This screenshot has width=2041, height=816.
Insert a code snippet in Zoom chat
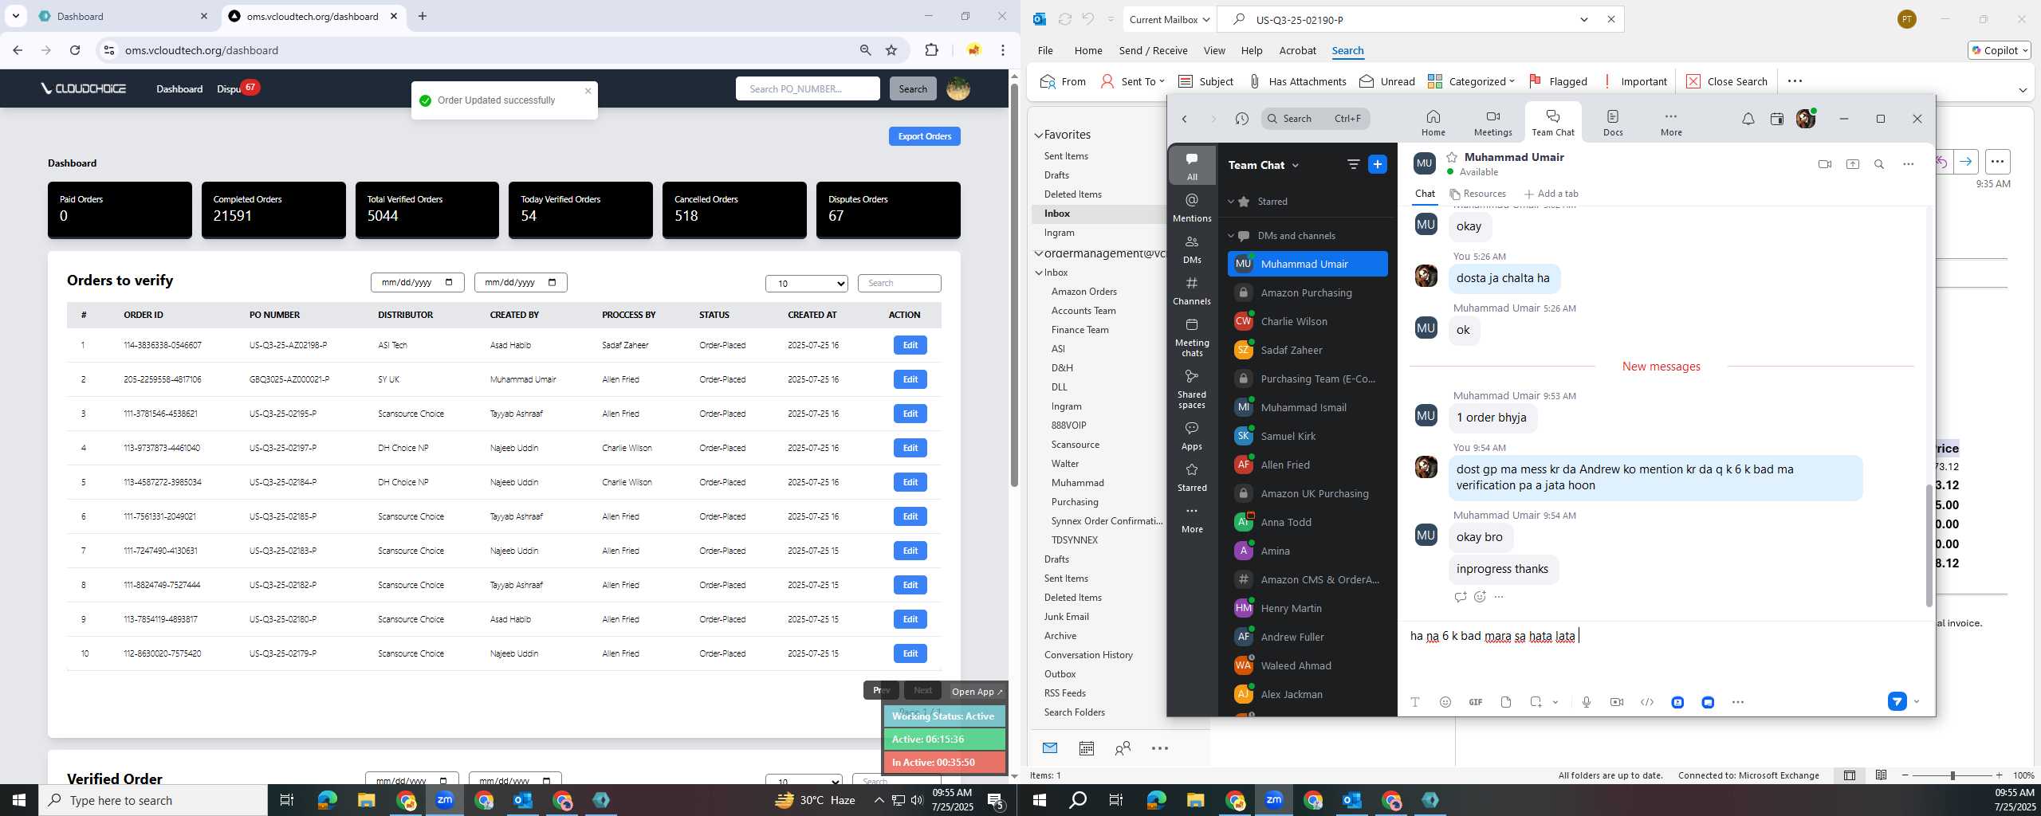point(1646,702)
